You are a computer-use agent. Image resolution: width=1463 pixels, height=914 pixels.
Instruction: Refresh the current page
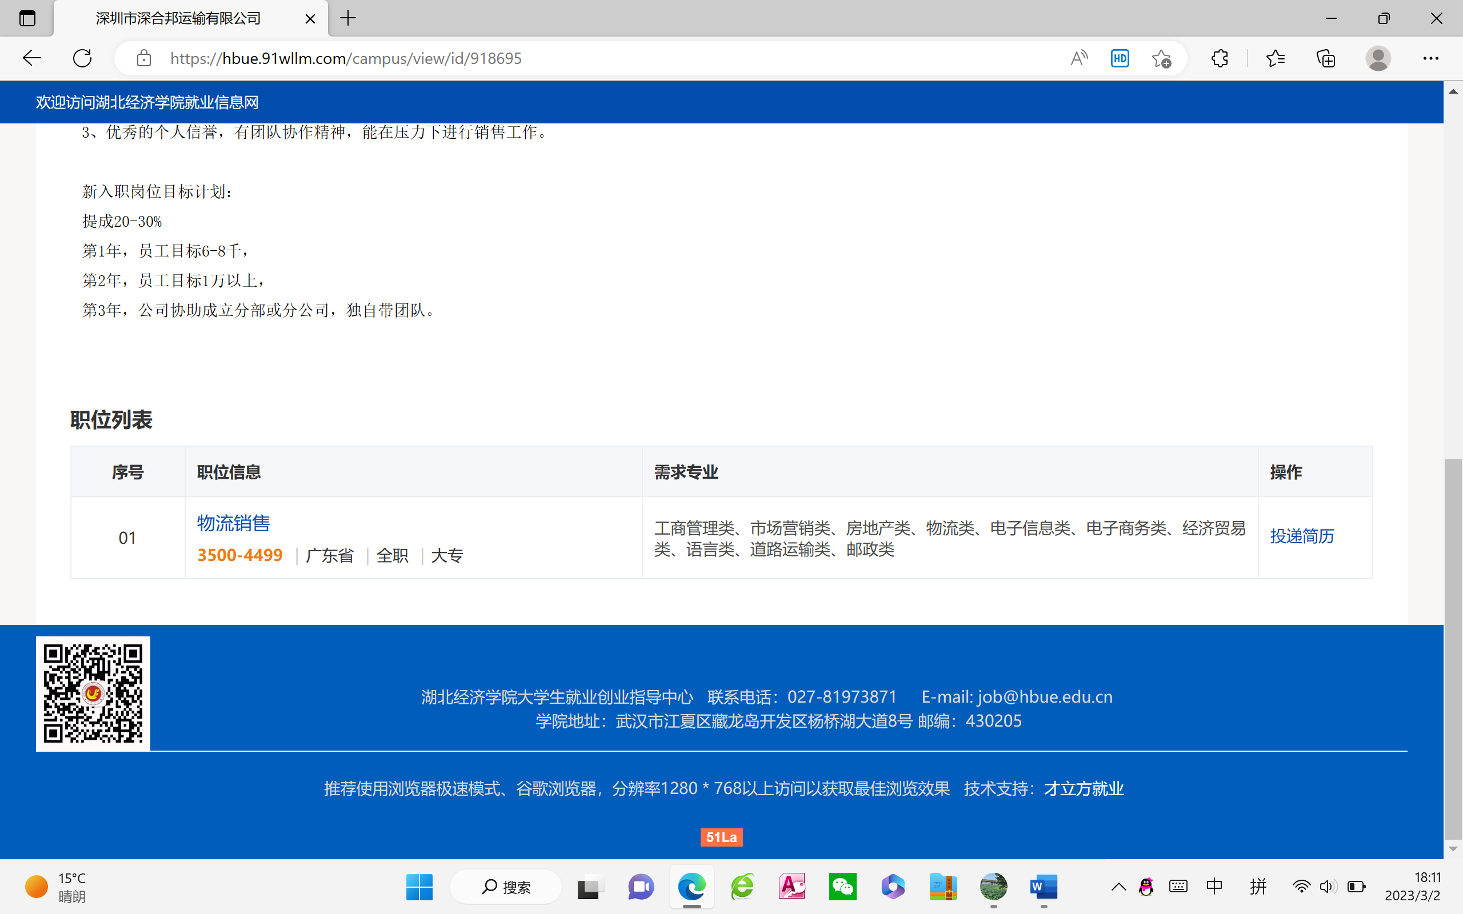[x=82, y=58]
